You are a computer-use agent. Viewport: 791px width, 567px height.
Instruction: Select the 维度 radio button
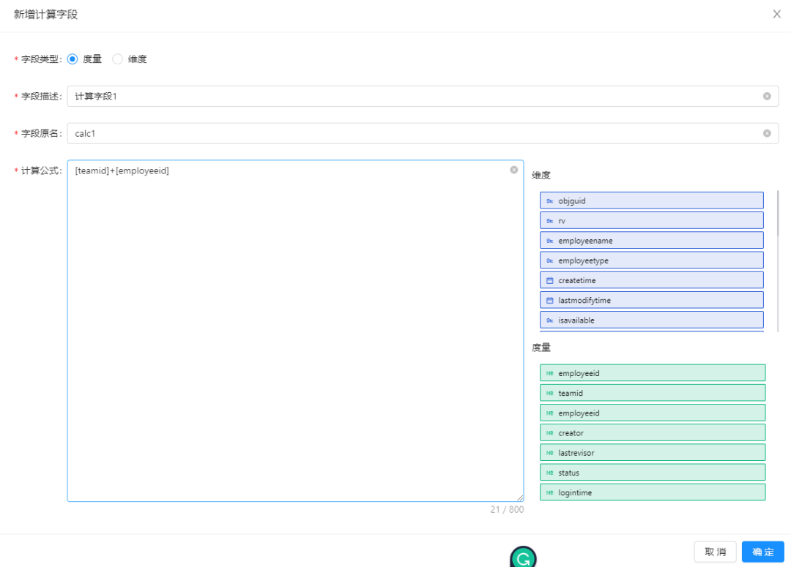[117, 59]
